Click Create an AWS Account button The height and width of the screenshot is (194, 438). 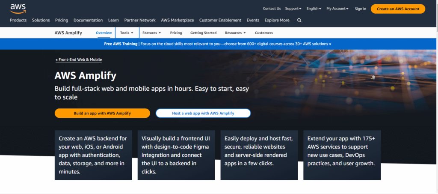[398, 9]
